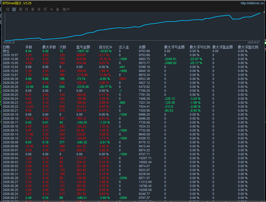Viewport: 266px width, 202px height.
Task: Switch to the 综 summary tab
Action: point(8,10)
